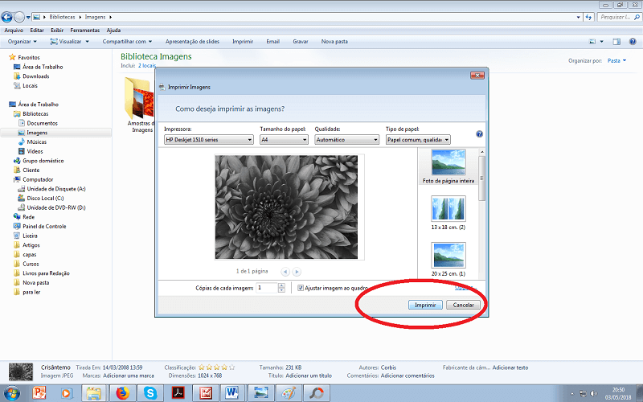
Task: Expand the Qualidade dropdown
Action: coord(346,139)
